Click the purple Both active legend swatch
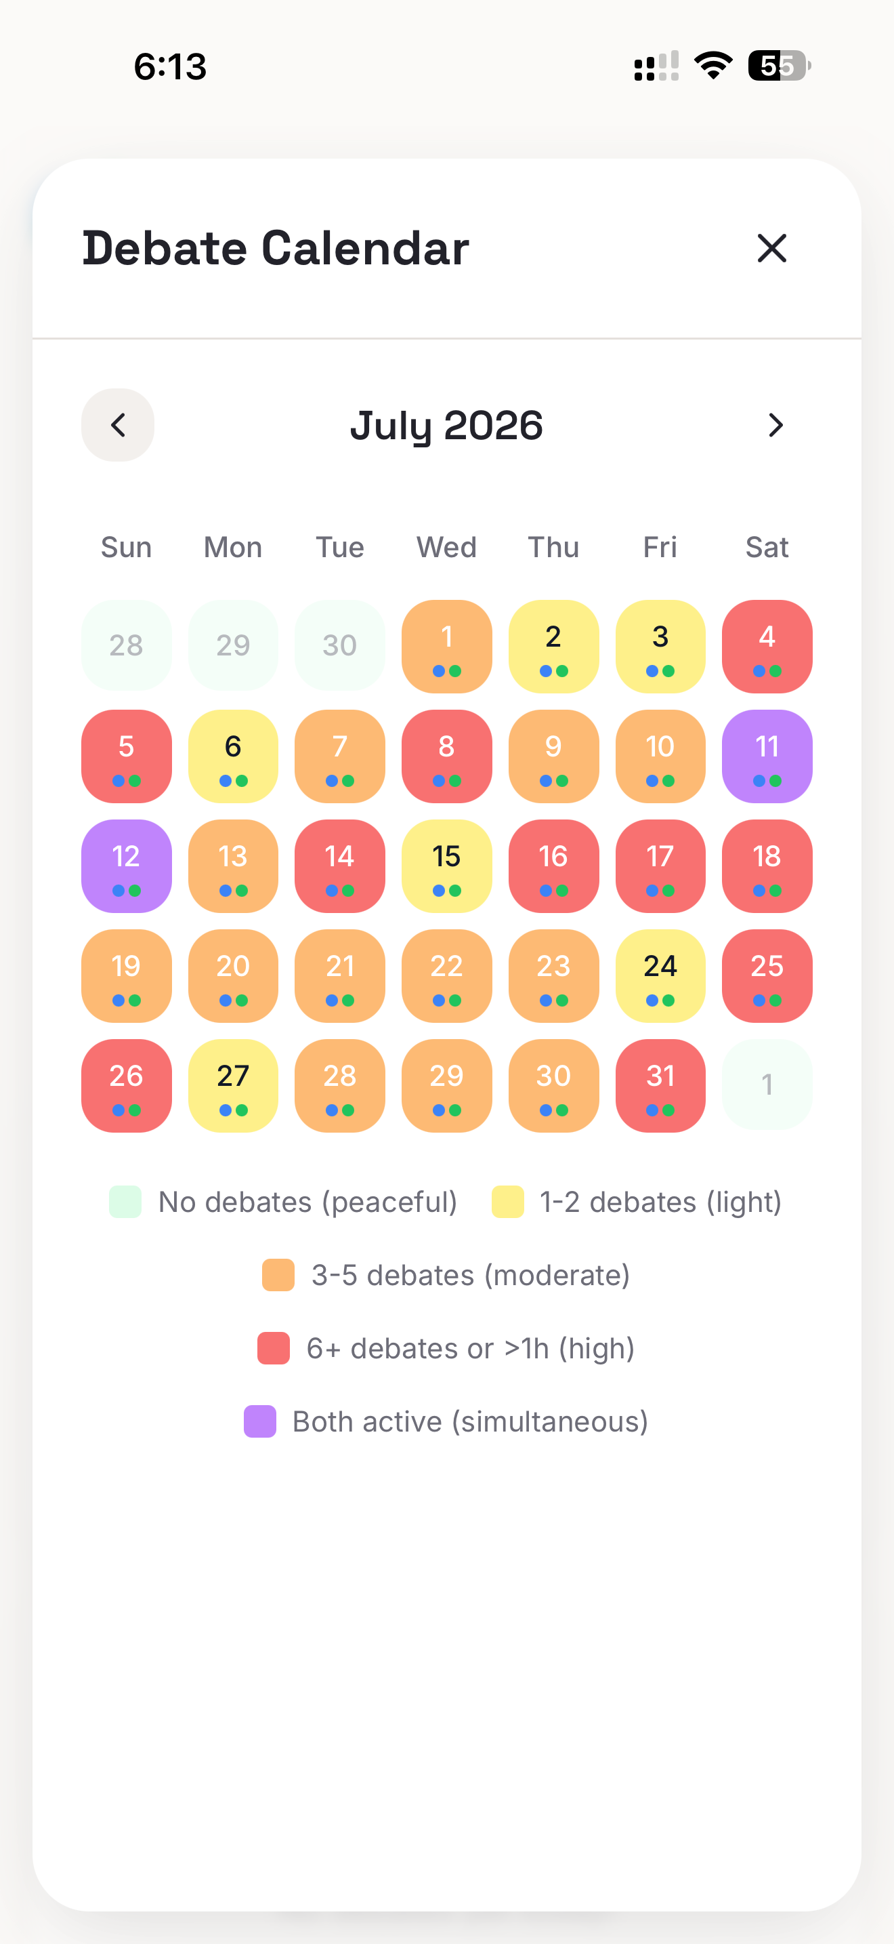This screenshot has height=1944, width=894. 260,1422
